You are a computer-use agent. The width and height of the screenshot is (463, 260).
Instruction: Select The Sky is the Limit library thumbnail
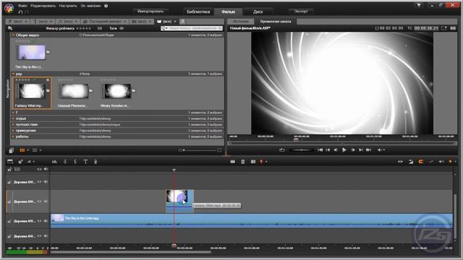click(32, 53)
